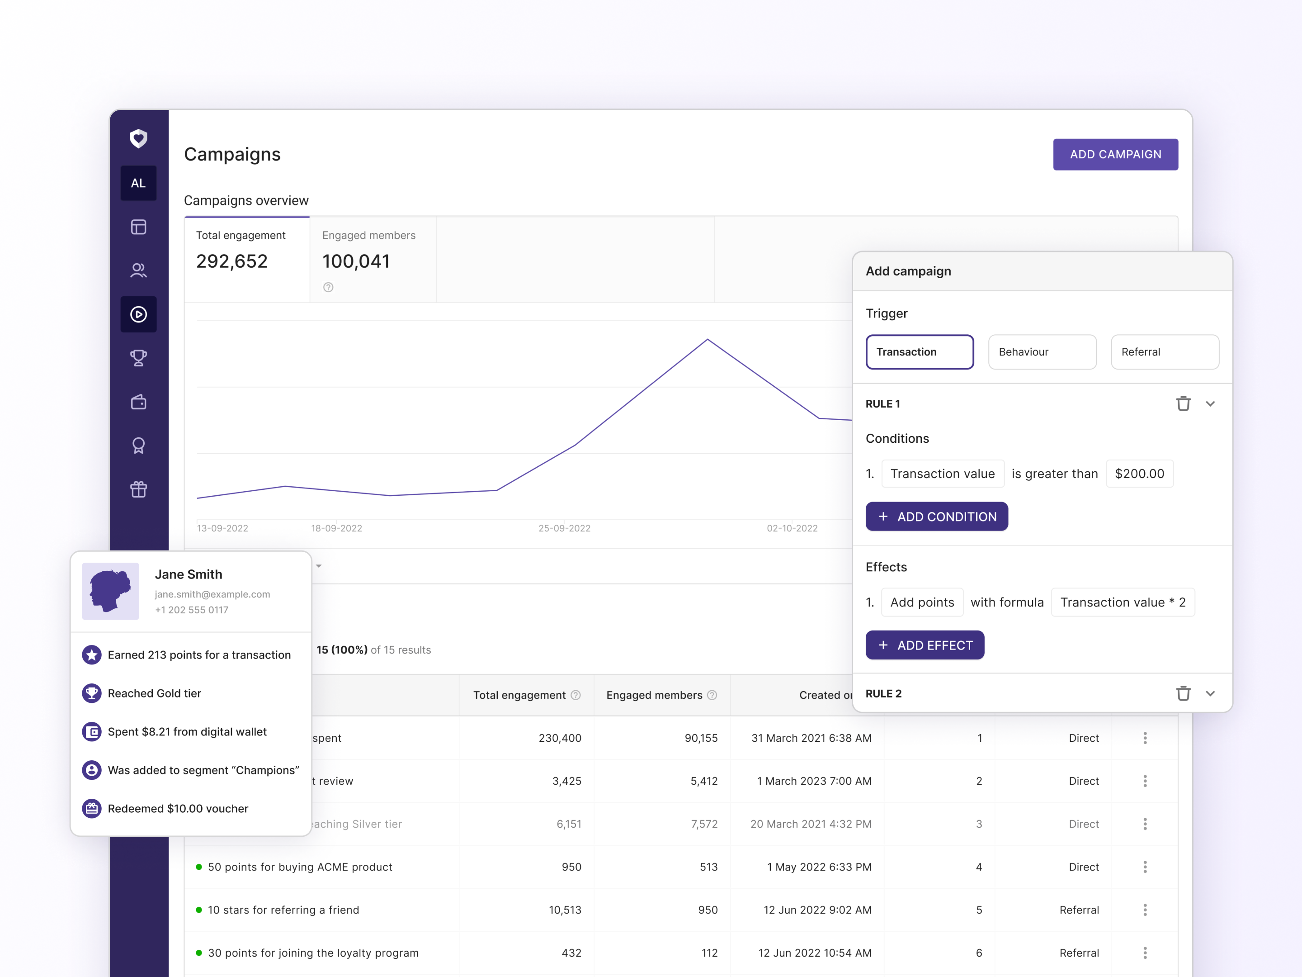This screenshot has width=1302, height=977.
Task: Select the Behaviour trigger option
Action: click(x=1042, y=352)
